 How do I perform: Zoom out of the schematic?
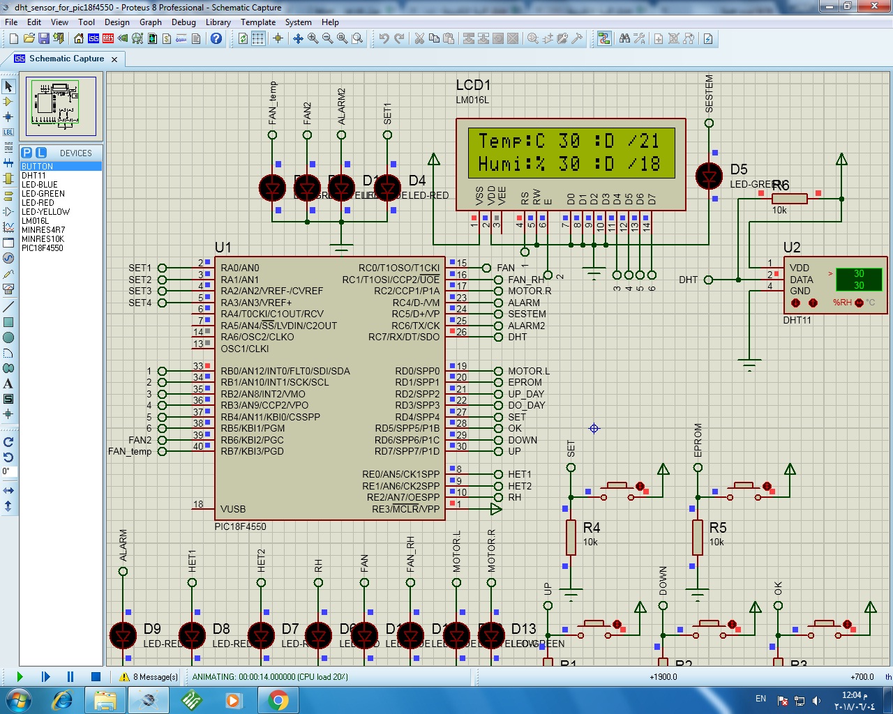pyautogui.click(x=327, y=39)
